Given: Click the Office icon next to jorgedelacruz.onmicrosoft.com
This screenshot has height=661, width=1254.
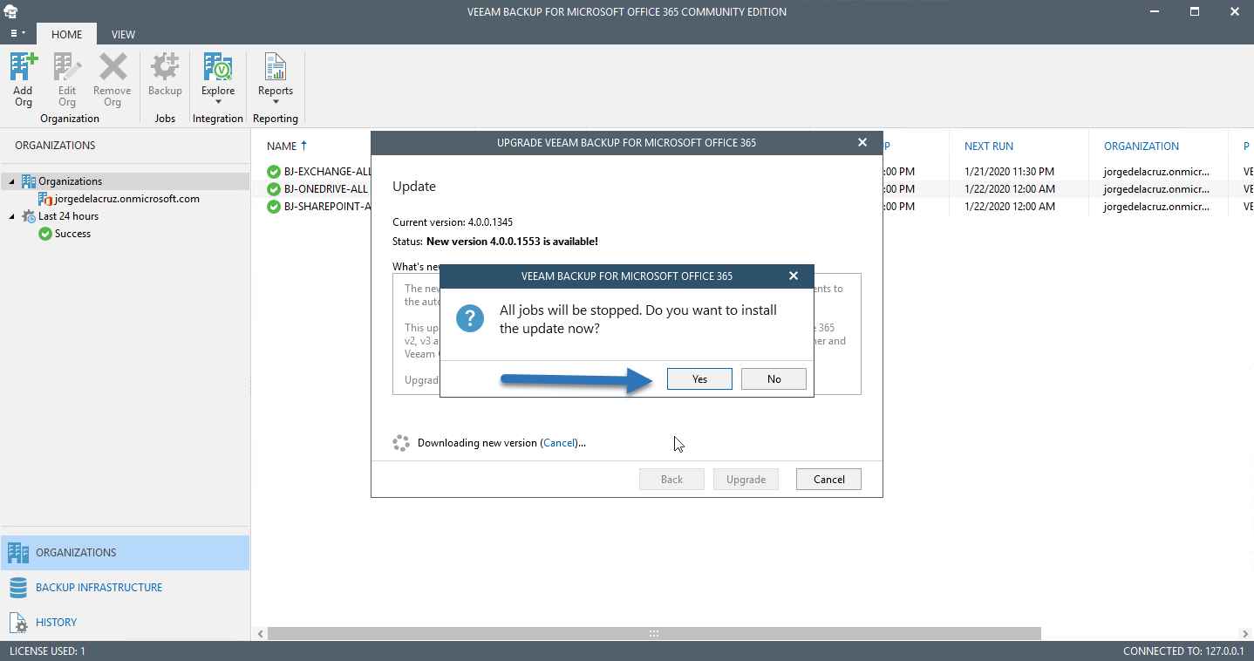Looking at the screenshot, I should [45, 199].
